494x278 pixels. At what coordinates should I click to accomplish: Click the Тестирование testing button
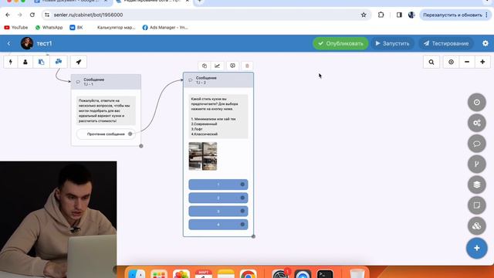[x=446, y=43]
